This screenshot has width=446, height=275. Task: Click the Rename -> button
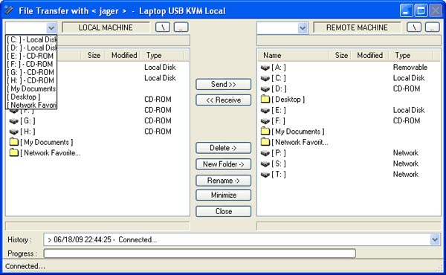[x=223, y=181]
